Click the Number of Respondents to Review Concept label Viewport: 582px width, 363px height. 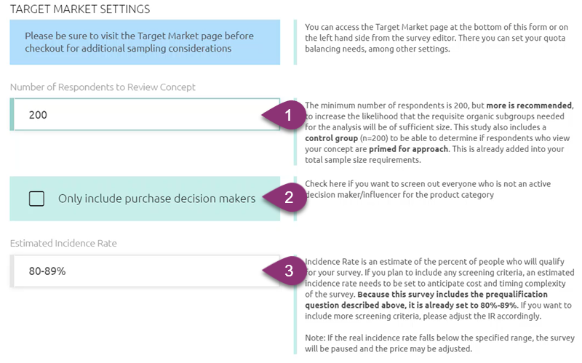click(x=103, y=87)
